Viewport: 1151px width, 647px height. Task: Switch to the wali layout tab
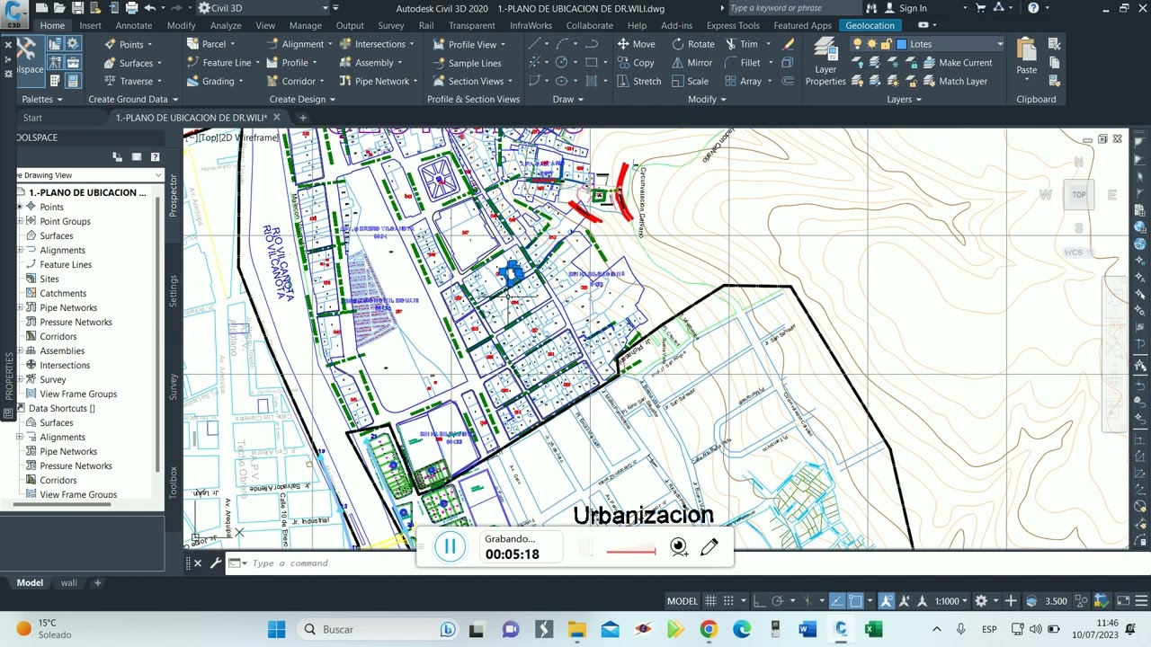click(x=68, y=583)
